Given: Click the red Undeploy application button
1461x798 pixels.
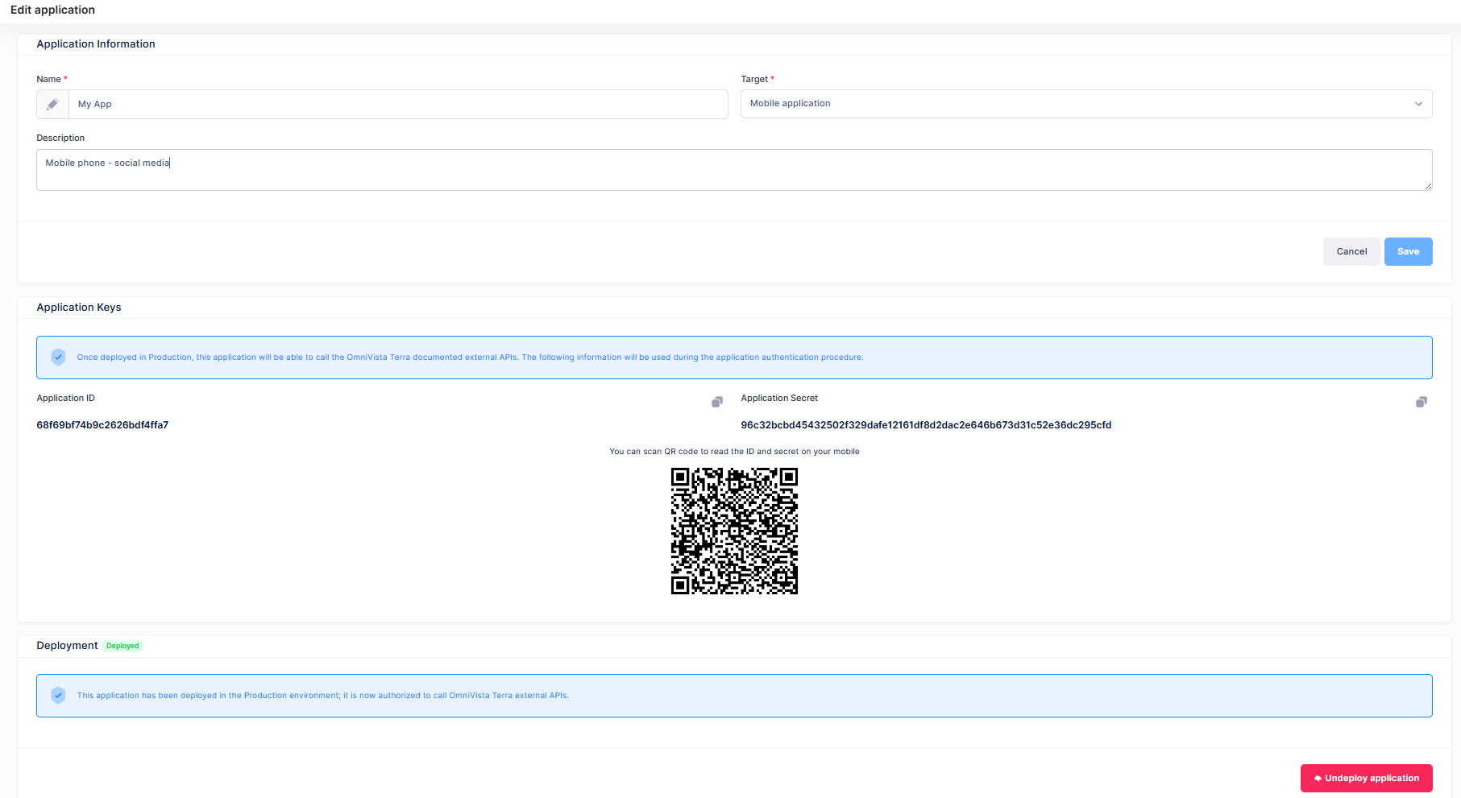Looking at the screenshot, I should click(1366, 778).
